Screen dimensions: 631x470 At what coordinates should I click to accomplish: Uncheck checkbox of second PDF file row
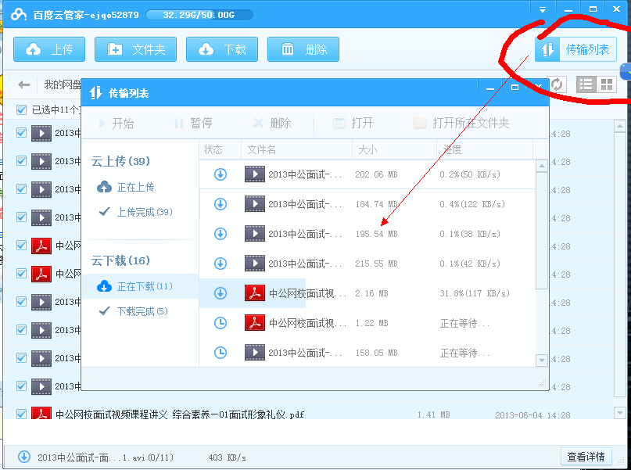(21, 274)
